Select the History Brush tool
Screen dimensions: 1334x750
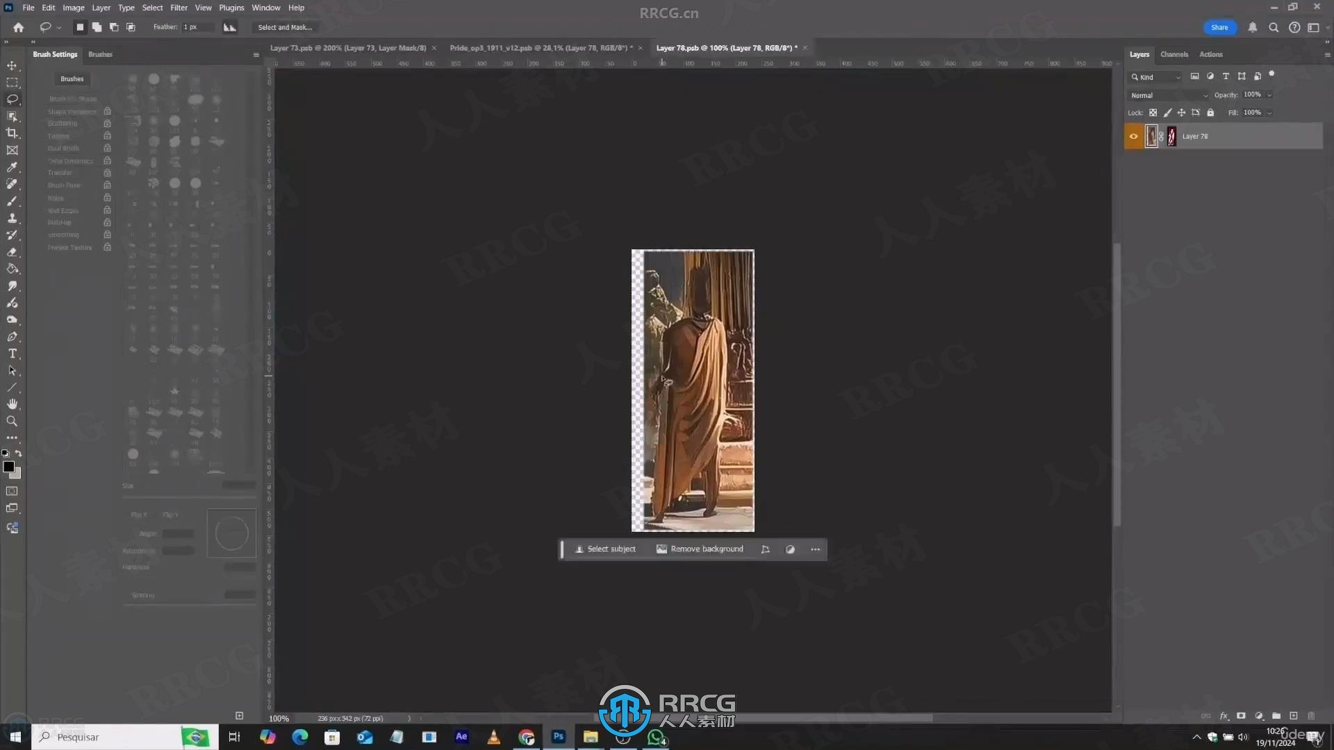click(12, 235)
